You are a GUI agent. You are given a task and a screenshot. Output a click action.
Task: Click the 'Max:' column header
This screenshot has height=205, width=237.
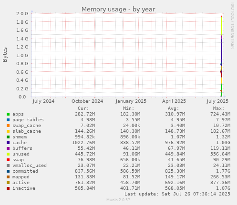218,108
